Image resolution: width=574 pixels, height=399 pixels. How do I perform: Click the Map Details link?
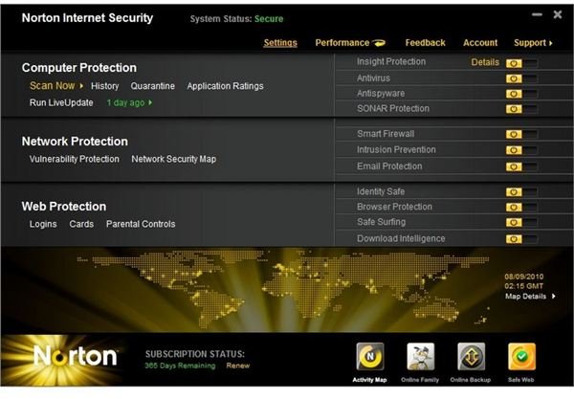click(525, 296)
